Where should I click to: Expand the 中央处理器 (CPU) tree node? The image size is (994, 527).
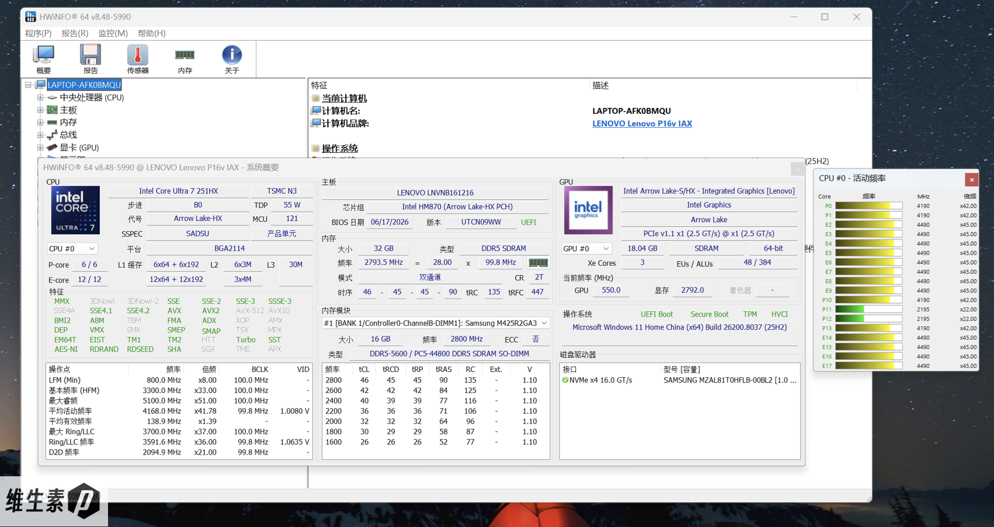pyautogui.click(x=40, y=98)
